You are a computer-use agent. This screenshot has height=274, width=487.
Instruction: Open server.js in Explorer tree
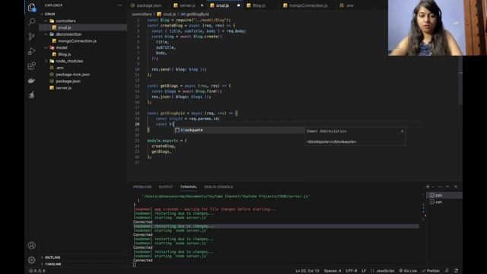64,88
